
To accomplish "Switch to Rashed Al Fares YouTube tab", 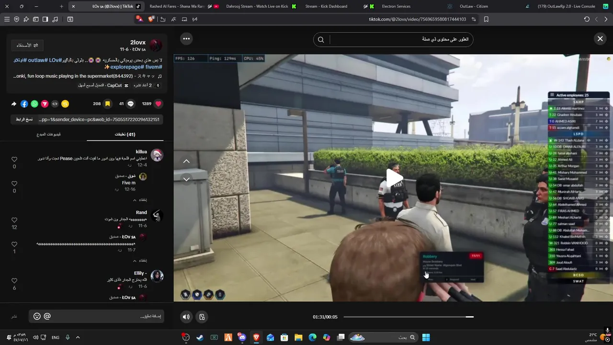I will [184, 6].
